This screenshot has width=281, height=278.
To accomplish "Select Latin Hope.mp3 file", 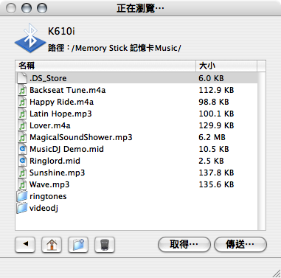I will click(136, 114).
